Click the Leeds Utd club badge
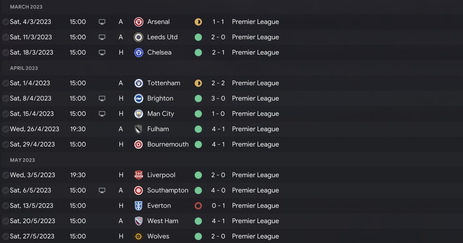This screenshot has width=463, height=243. click(x=139, y=37)
